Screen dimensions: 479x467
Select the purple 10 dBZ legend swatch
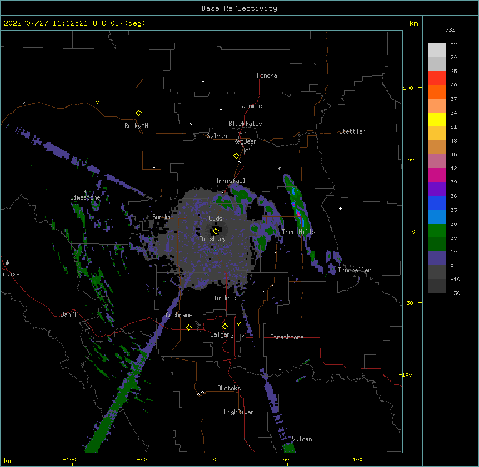click(x=437, y=258)
